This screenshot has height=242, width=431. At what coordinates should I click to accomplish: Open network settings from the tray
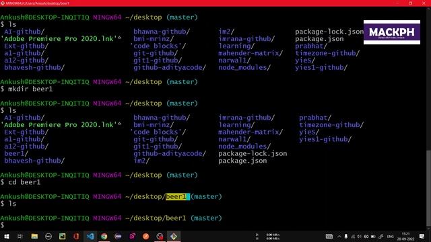tap(353, 237)
